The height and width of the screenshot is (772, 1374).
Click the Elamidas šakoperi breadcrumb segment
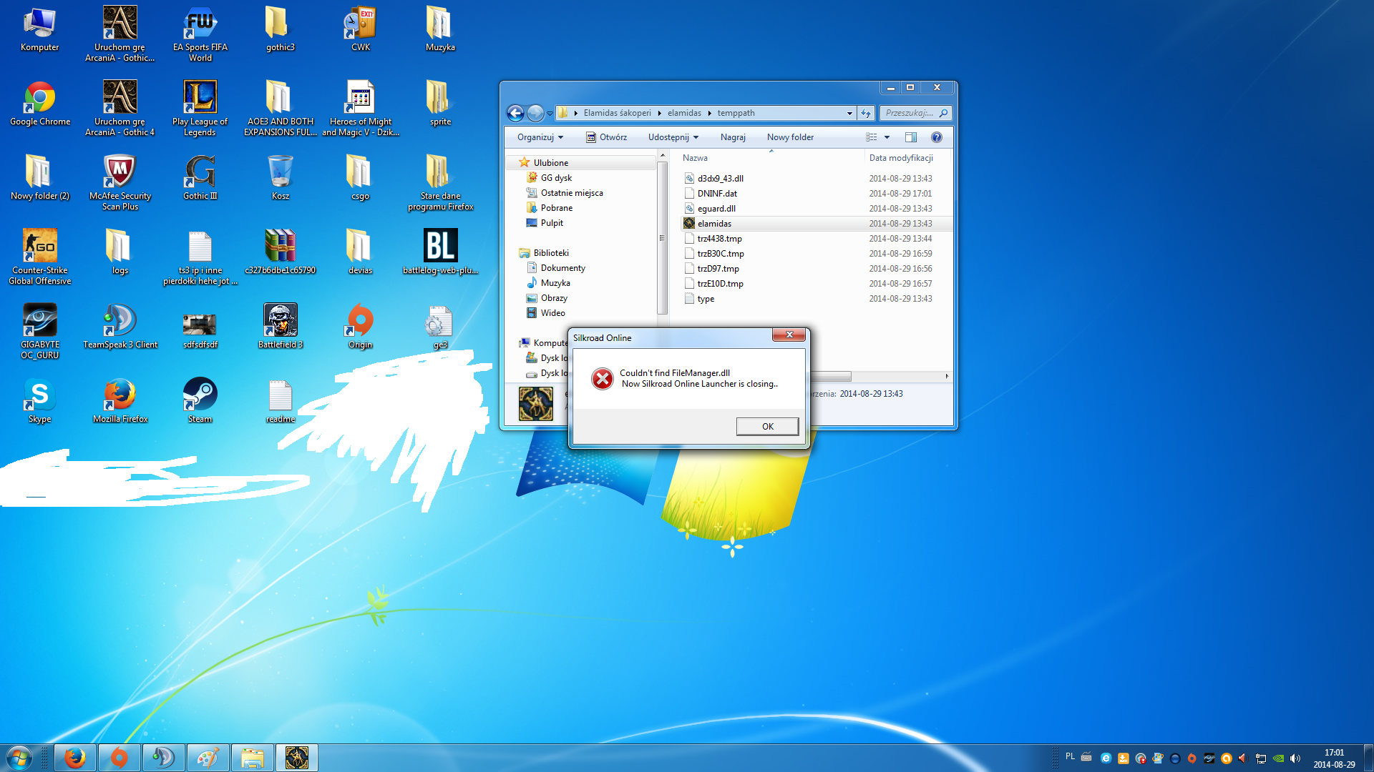point(617,113)
